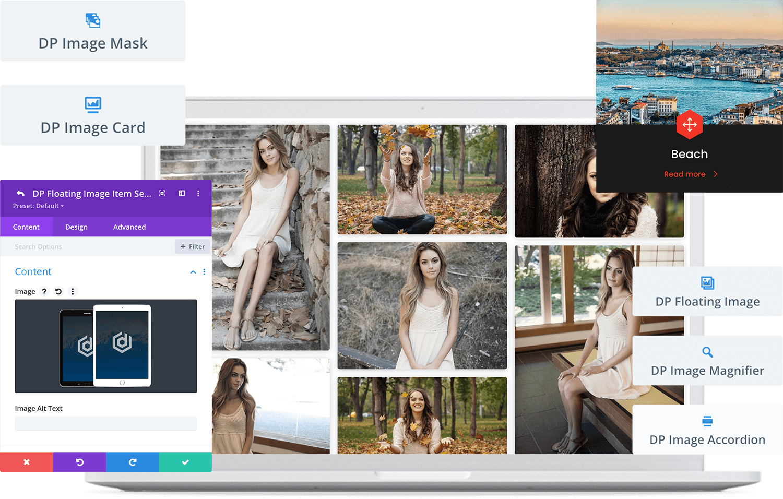Click the Image help question mark icon

(x=44, y=291)
